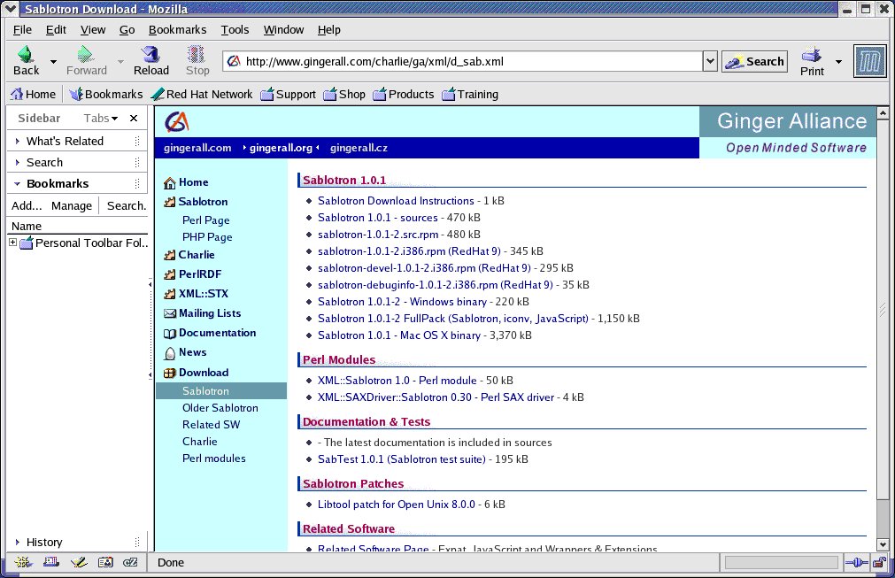Open the Red Hat Network bookmark
895x578 pixels.
tap(202, 94)
